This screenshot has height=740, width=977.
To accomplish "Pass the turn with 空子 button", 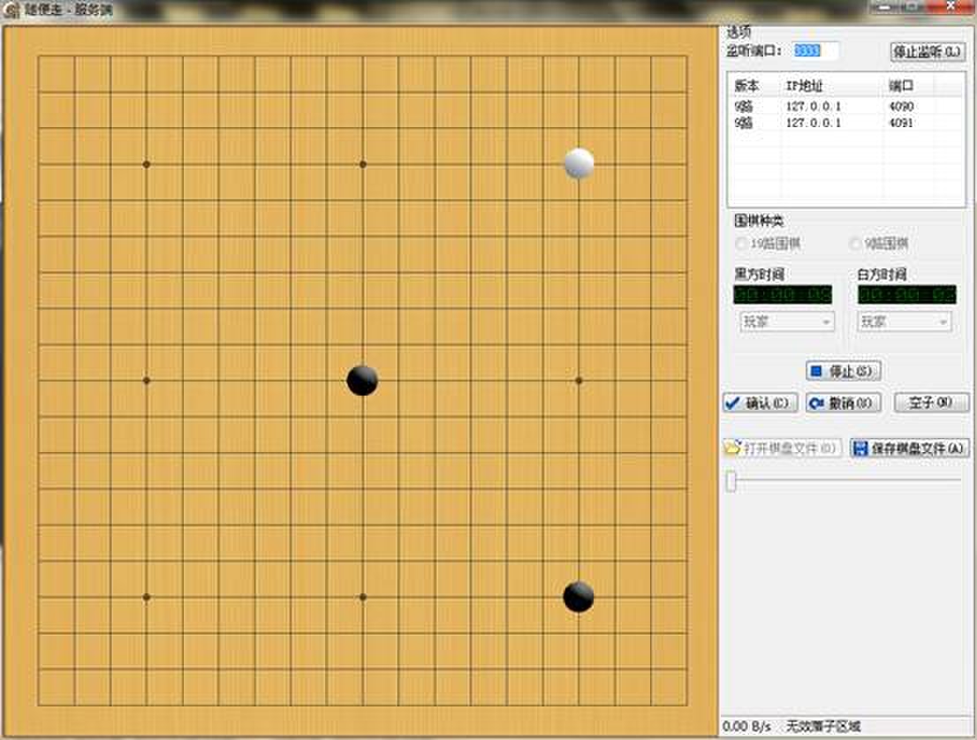I will click(931, 404).
